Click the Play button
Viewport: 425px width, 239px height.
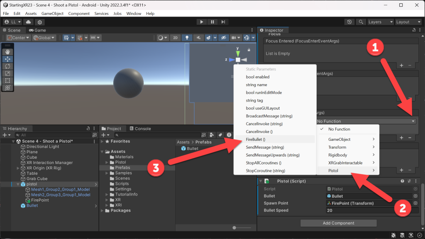pos(201,22)
